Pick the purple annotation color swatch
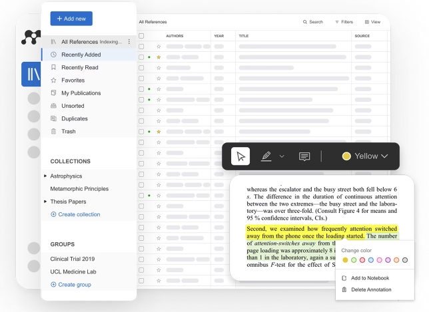429x312 pixels. click(388, 260)
